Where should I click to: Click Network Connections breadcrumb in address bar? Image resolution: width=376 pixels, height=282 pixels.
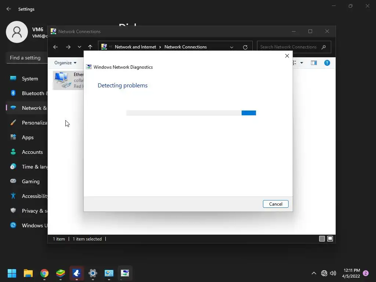[185, 47]
